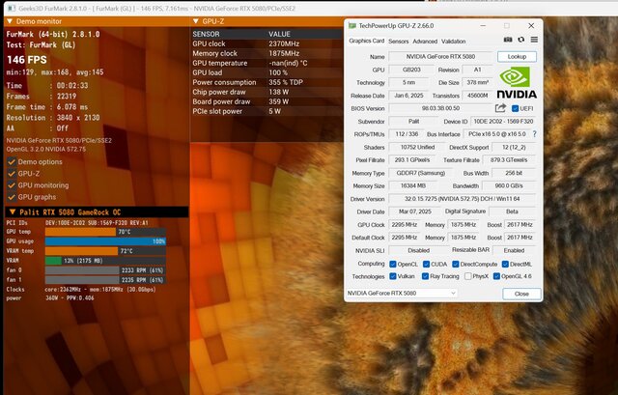Image resolution: width=618 pixels, height=395 pixels.
Task: Collapse the Demo monitor panel
Action: (6, 18)
